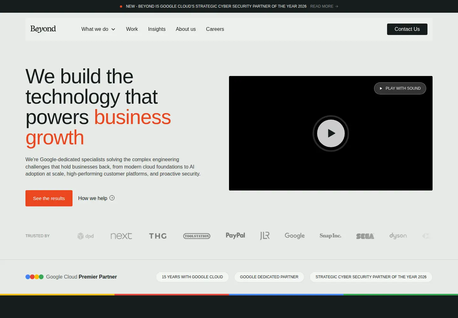
Task: Click the Toolstation logo
Action: (197, 236)
